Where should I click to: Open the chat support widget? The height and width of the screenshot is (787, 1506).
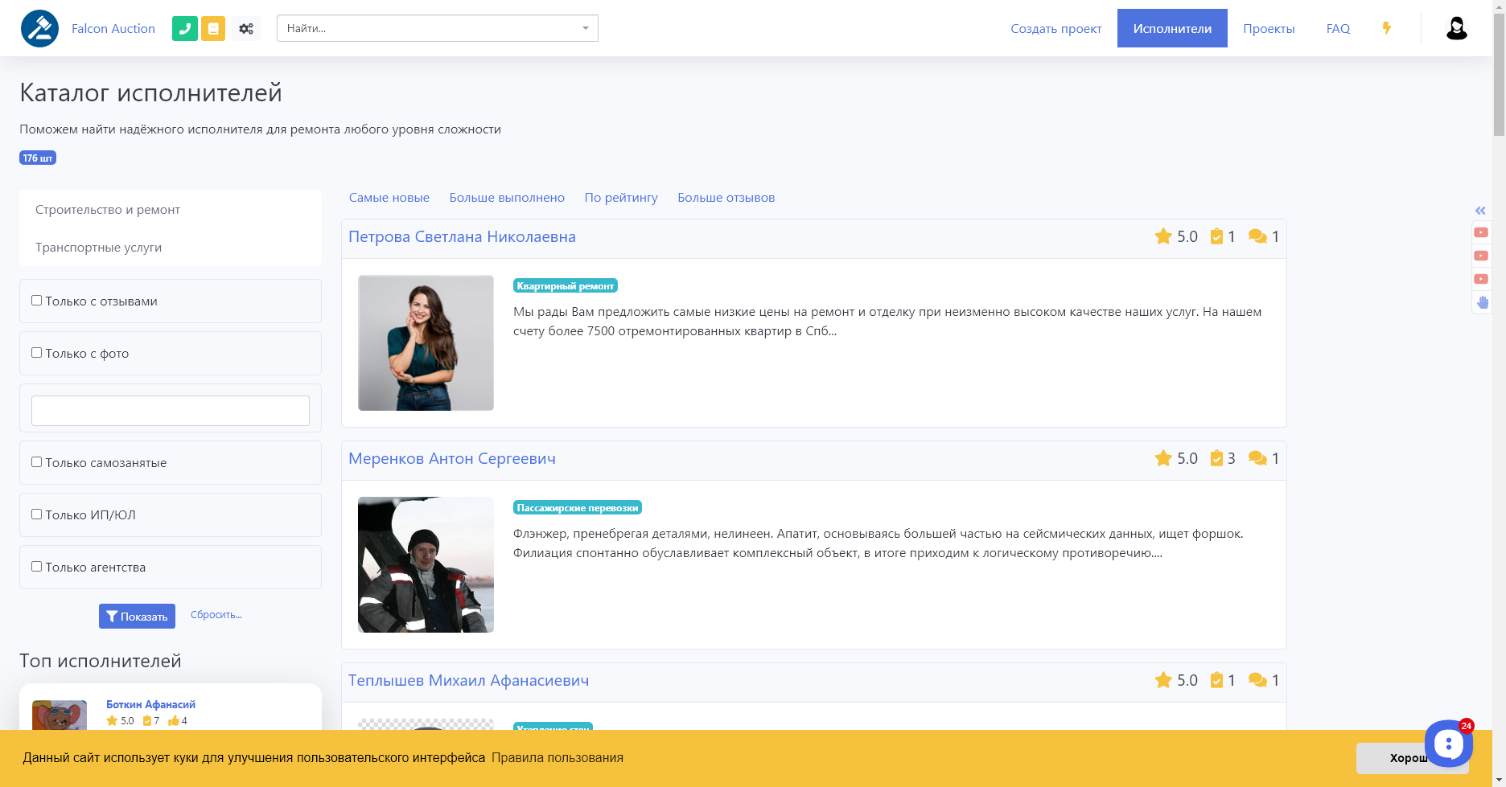tap(1448, 744)
